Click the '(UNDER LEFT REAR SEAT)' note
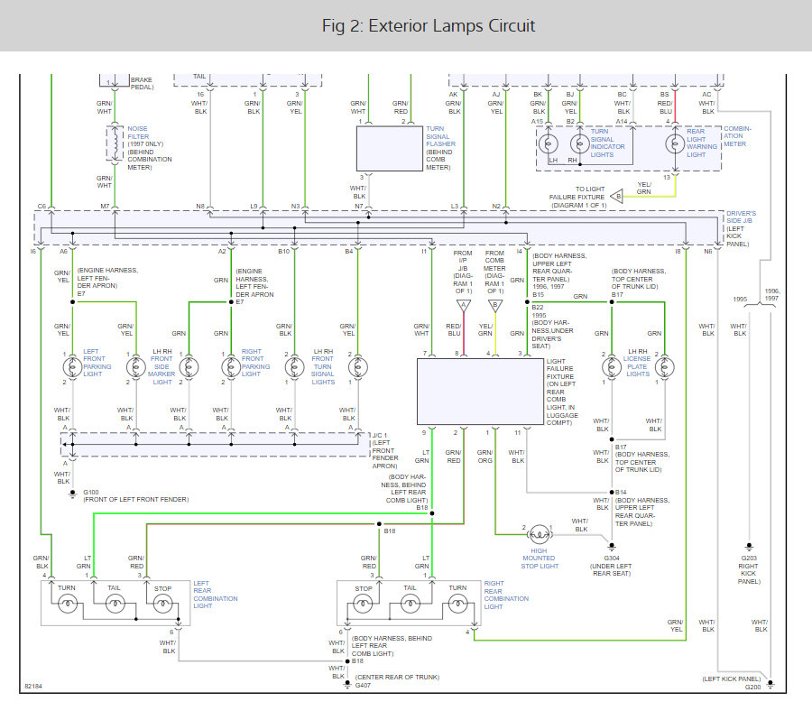 [x=612, y=570]
